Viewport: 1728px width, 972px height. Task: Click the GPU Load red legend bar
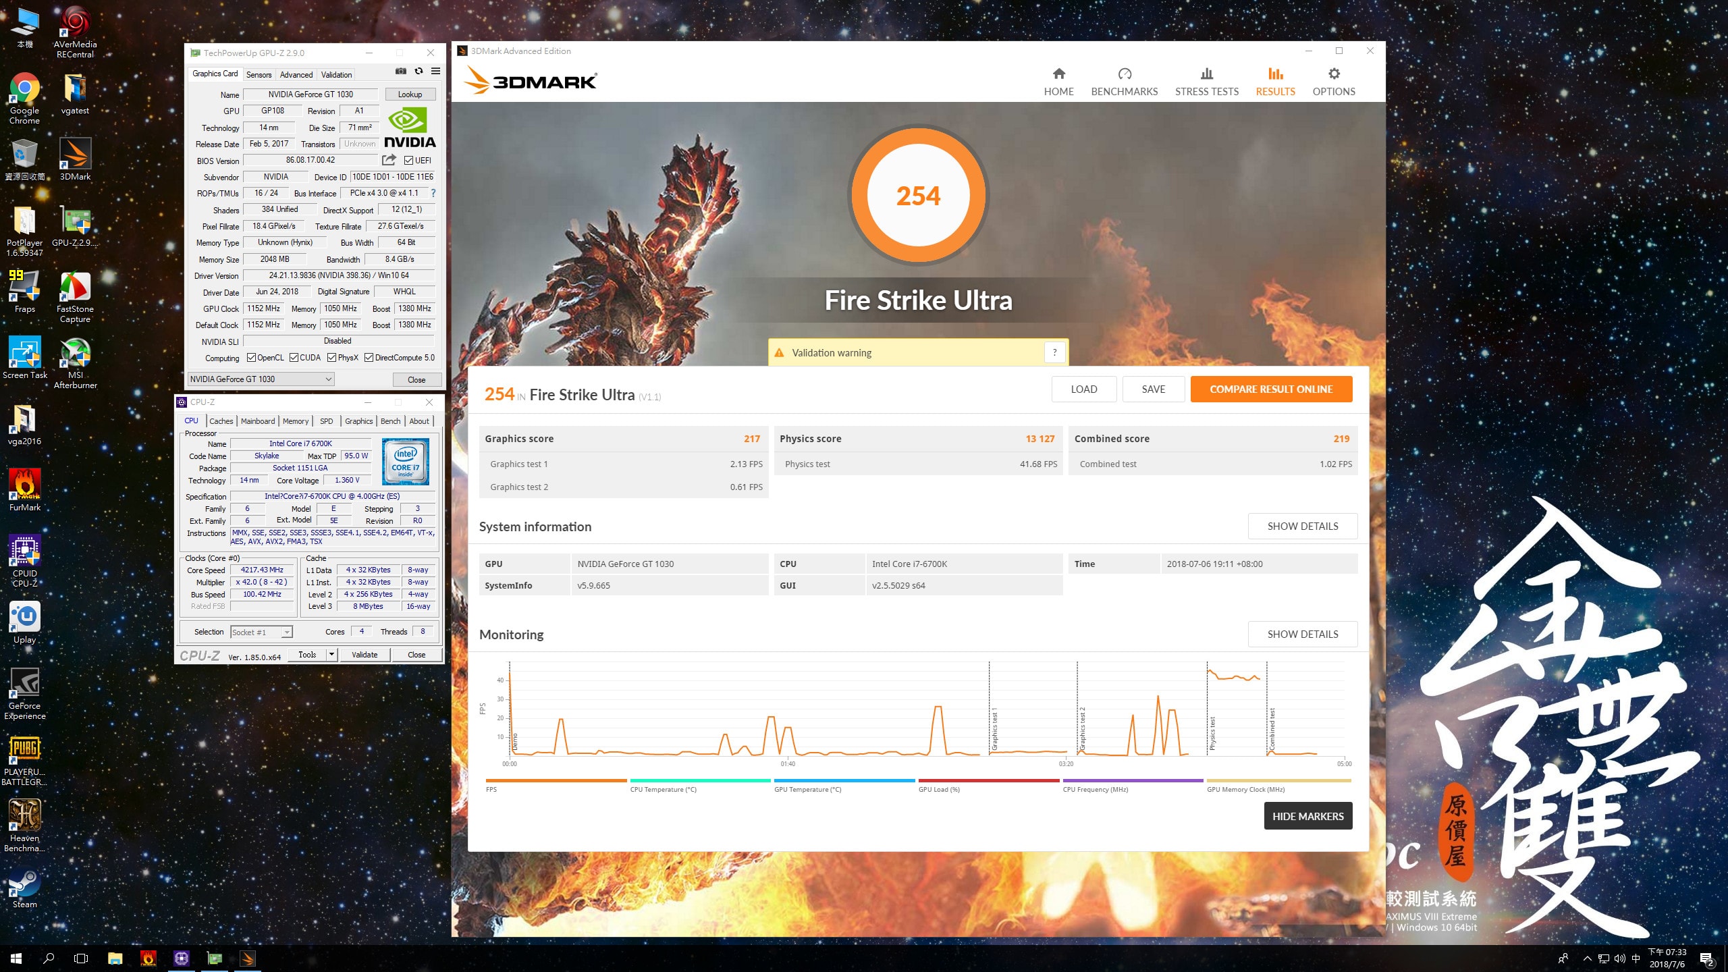[989, 780]
